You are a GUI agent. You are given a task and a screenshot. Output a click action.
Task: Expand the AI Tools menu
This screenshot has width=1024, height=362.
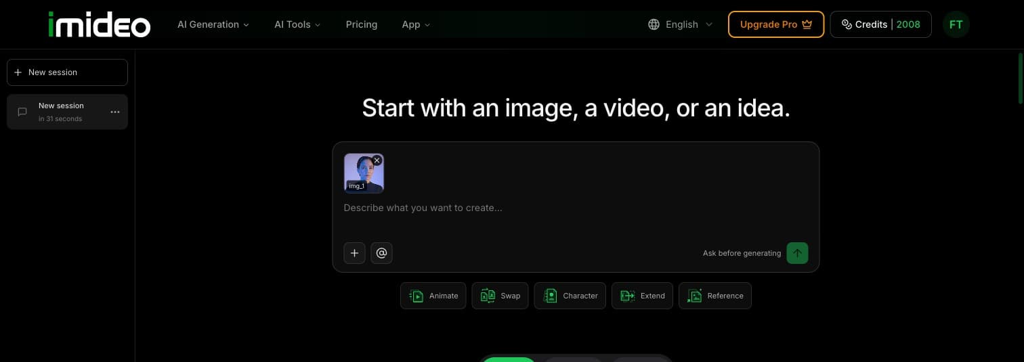pos(297,24)
